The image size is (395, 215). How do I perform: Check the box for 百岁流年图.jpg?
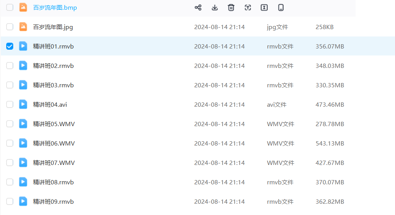coord(10,27)
